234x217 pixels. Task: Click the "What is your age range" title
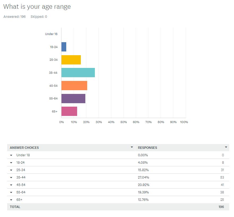tap(37, 7)
